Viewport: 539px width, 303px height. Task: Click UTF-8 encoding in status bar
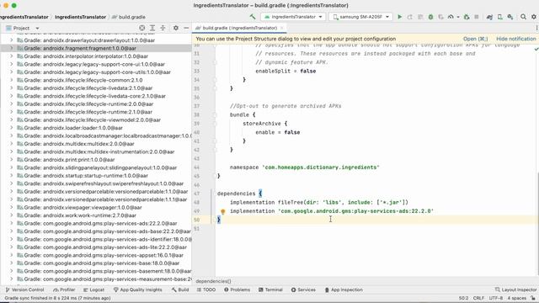[x=496, y=298]
